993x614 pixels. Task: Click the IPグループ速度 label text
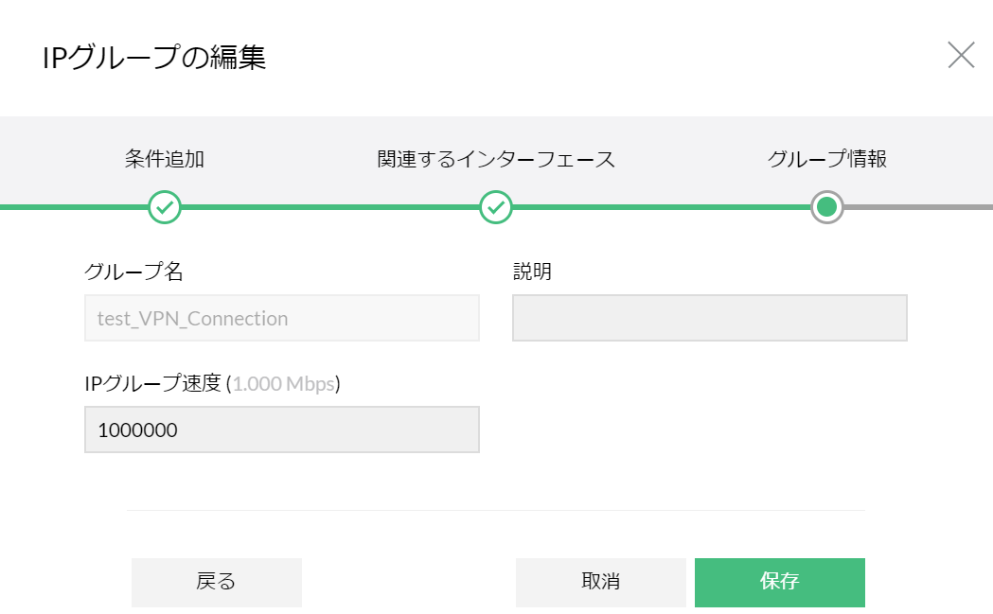(152, 383)
